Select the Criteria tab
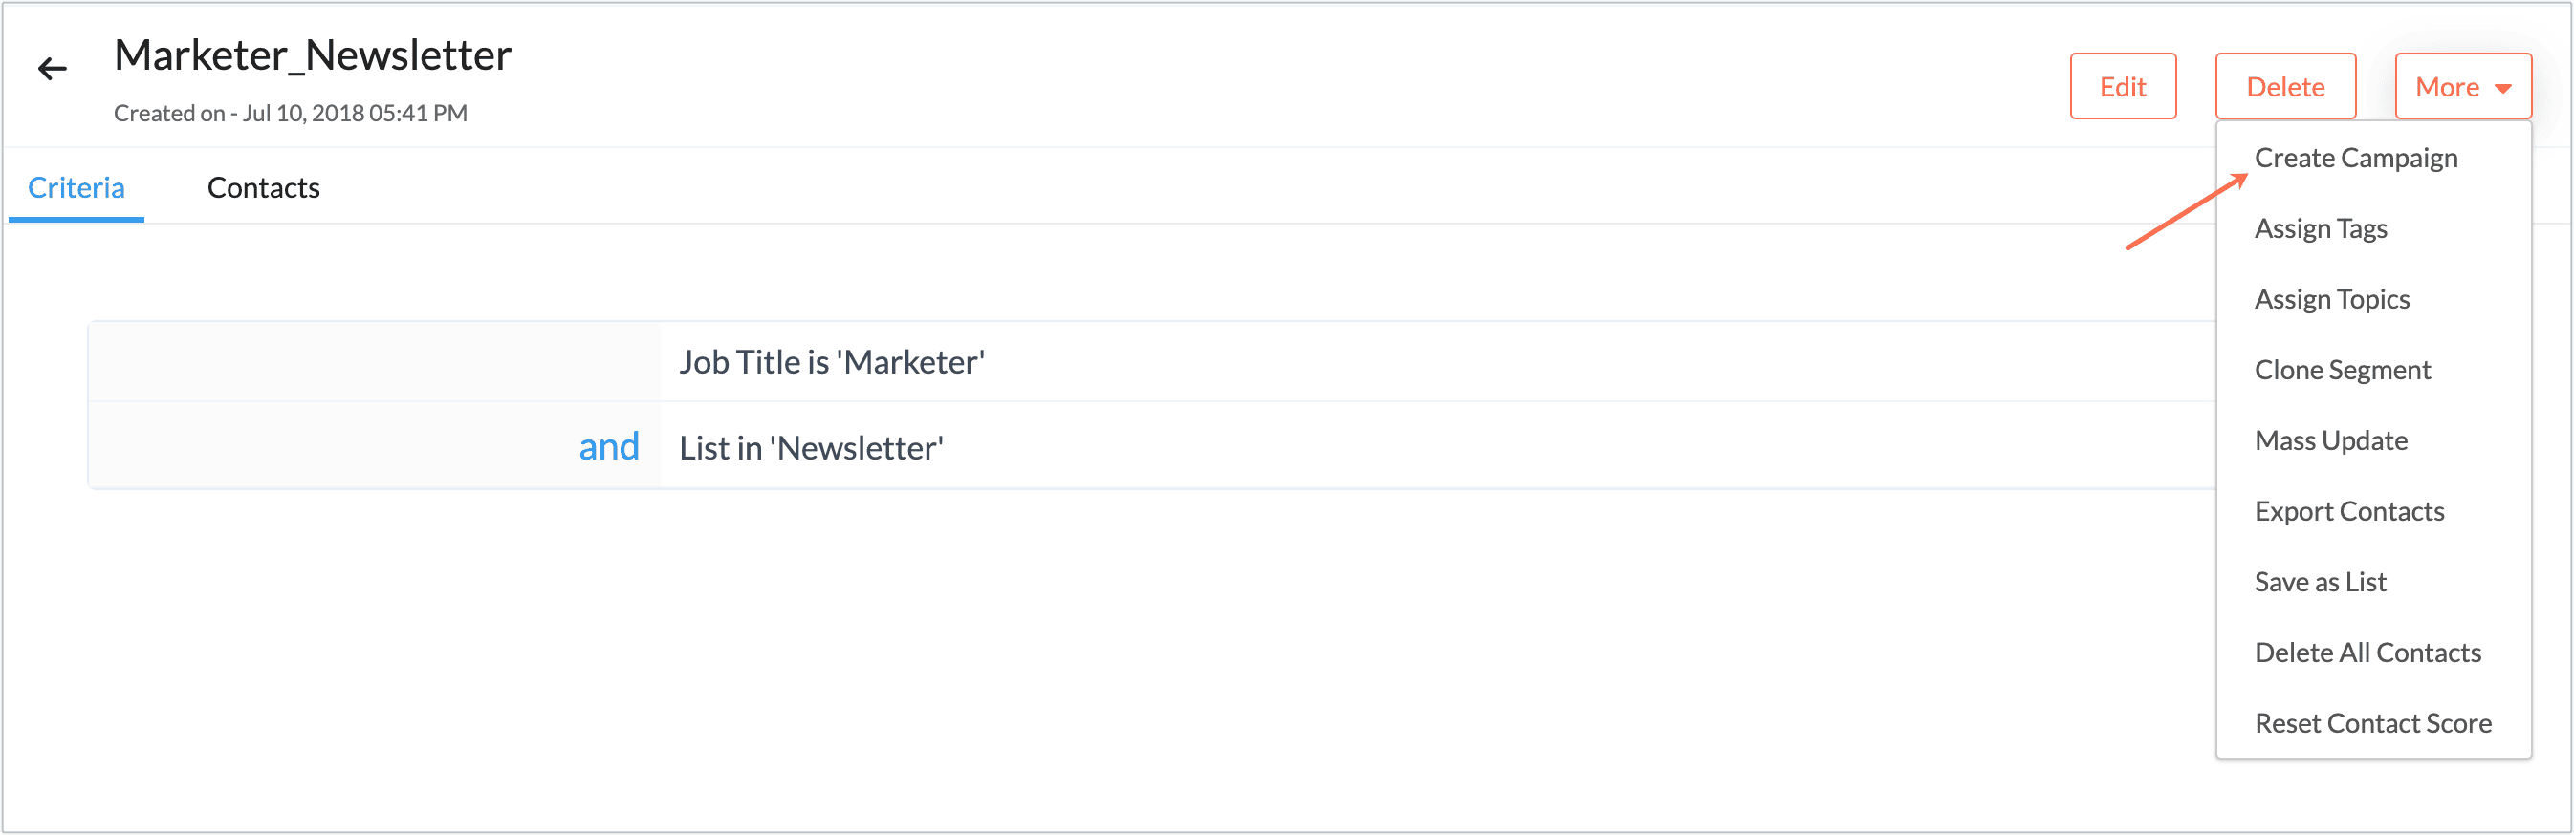2574x835 pixels. coord(76,188)
